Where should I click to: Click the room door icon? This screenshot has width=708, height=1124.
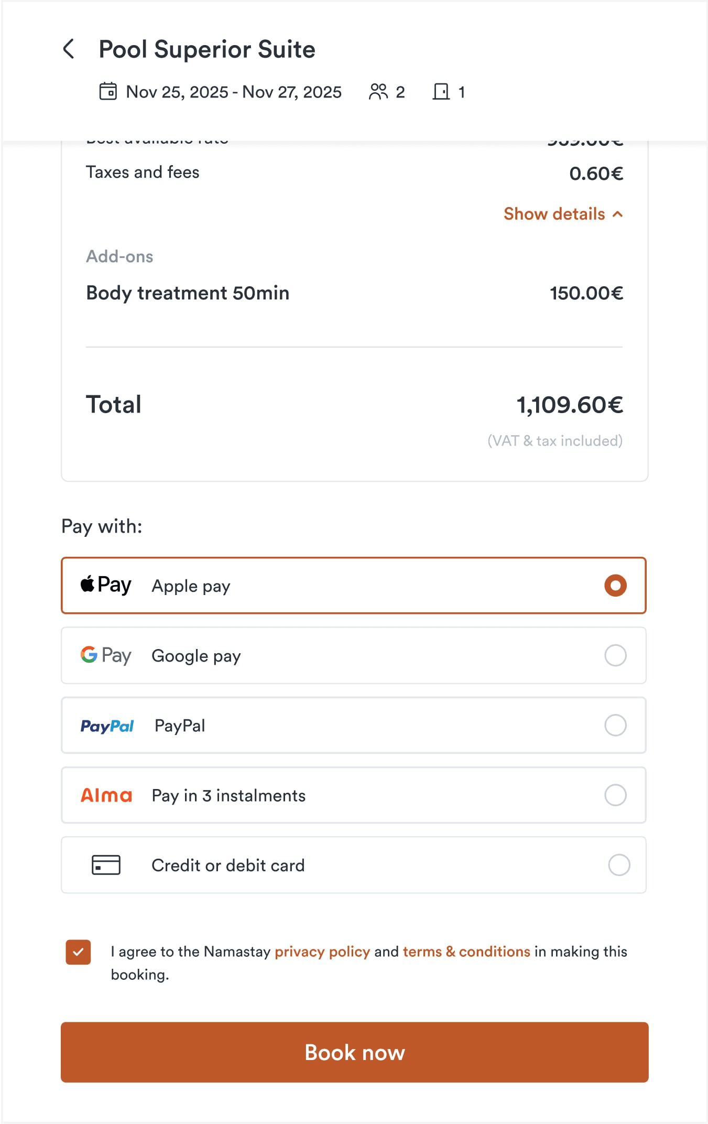coord(441,92)
